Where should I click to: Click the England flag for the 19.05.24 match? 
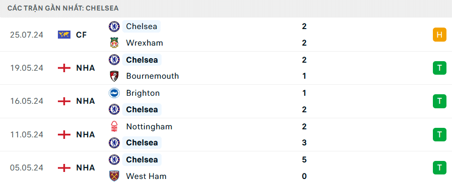pyautogui.click(x=64, y=68)
